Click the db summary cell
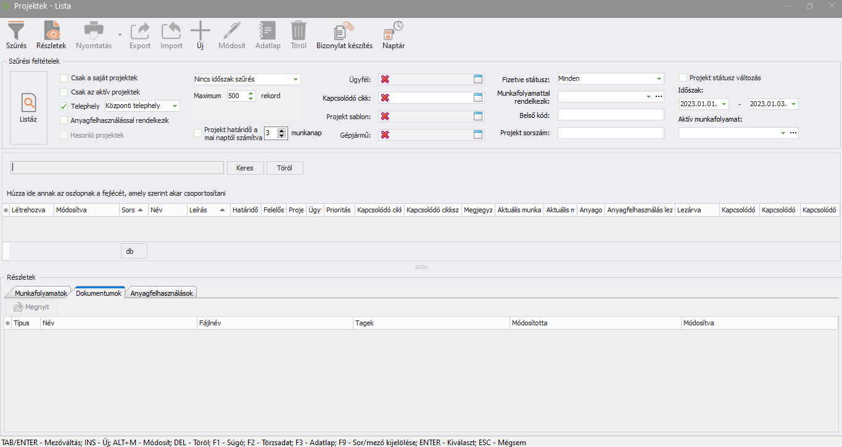The height and width of the screenshot is (447, 842). click(x=134, y=251)
